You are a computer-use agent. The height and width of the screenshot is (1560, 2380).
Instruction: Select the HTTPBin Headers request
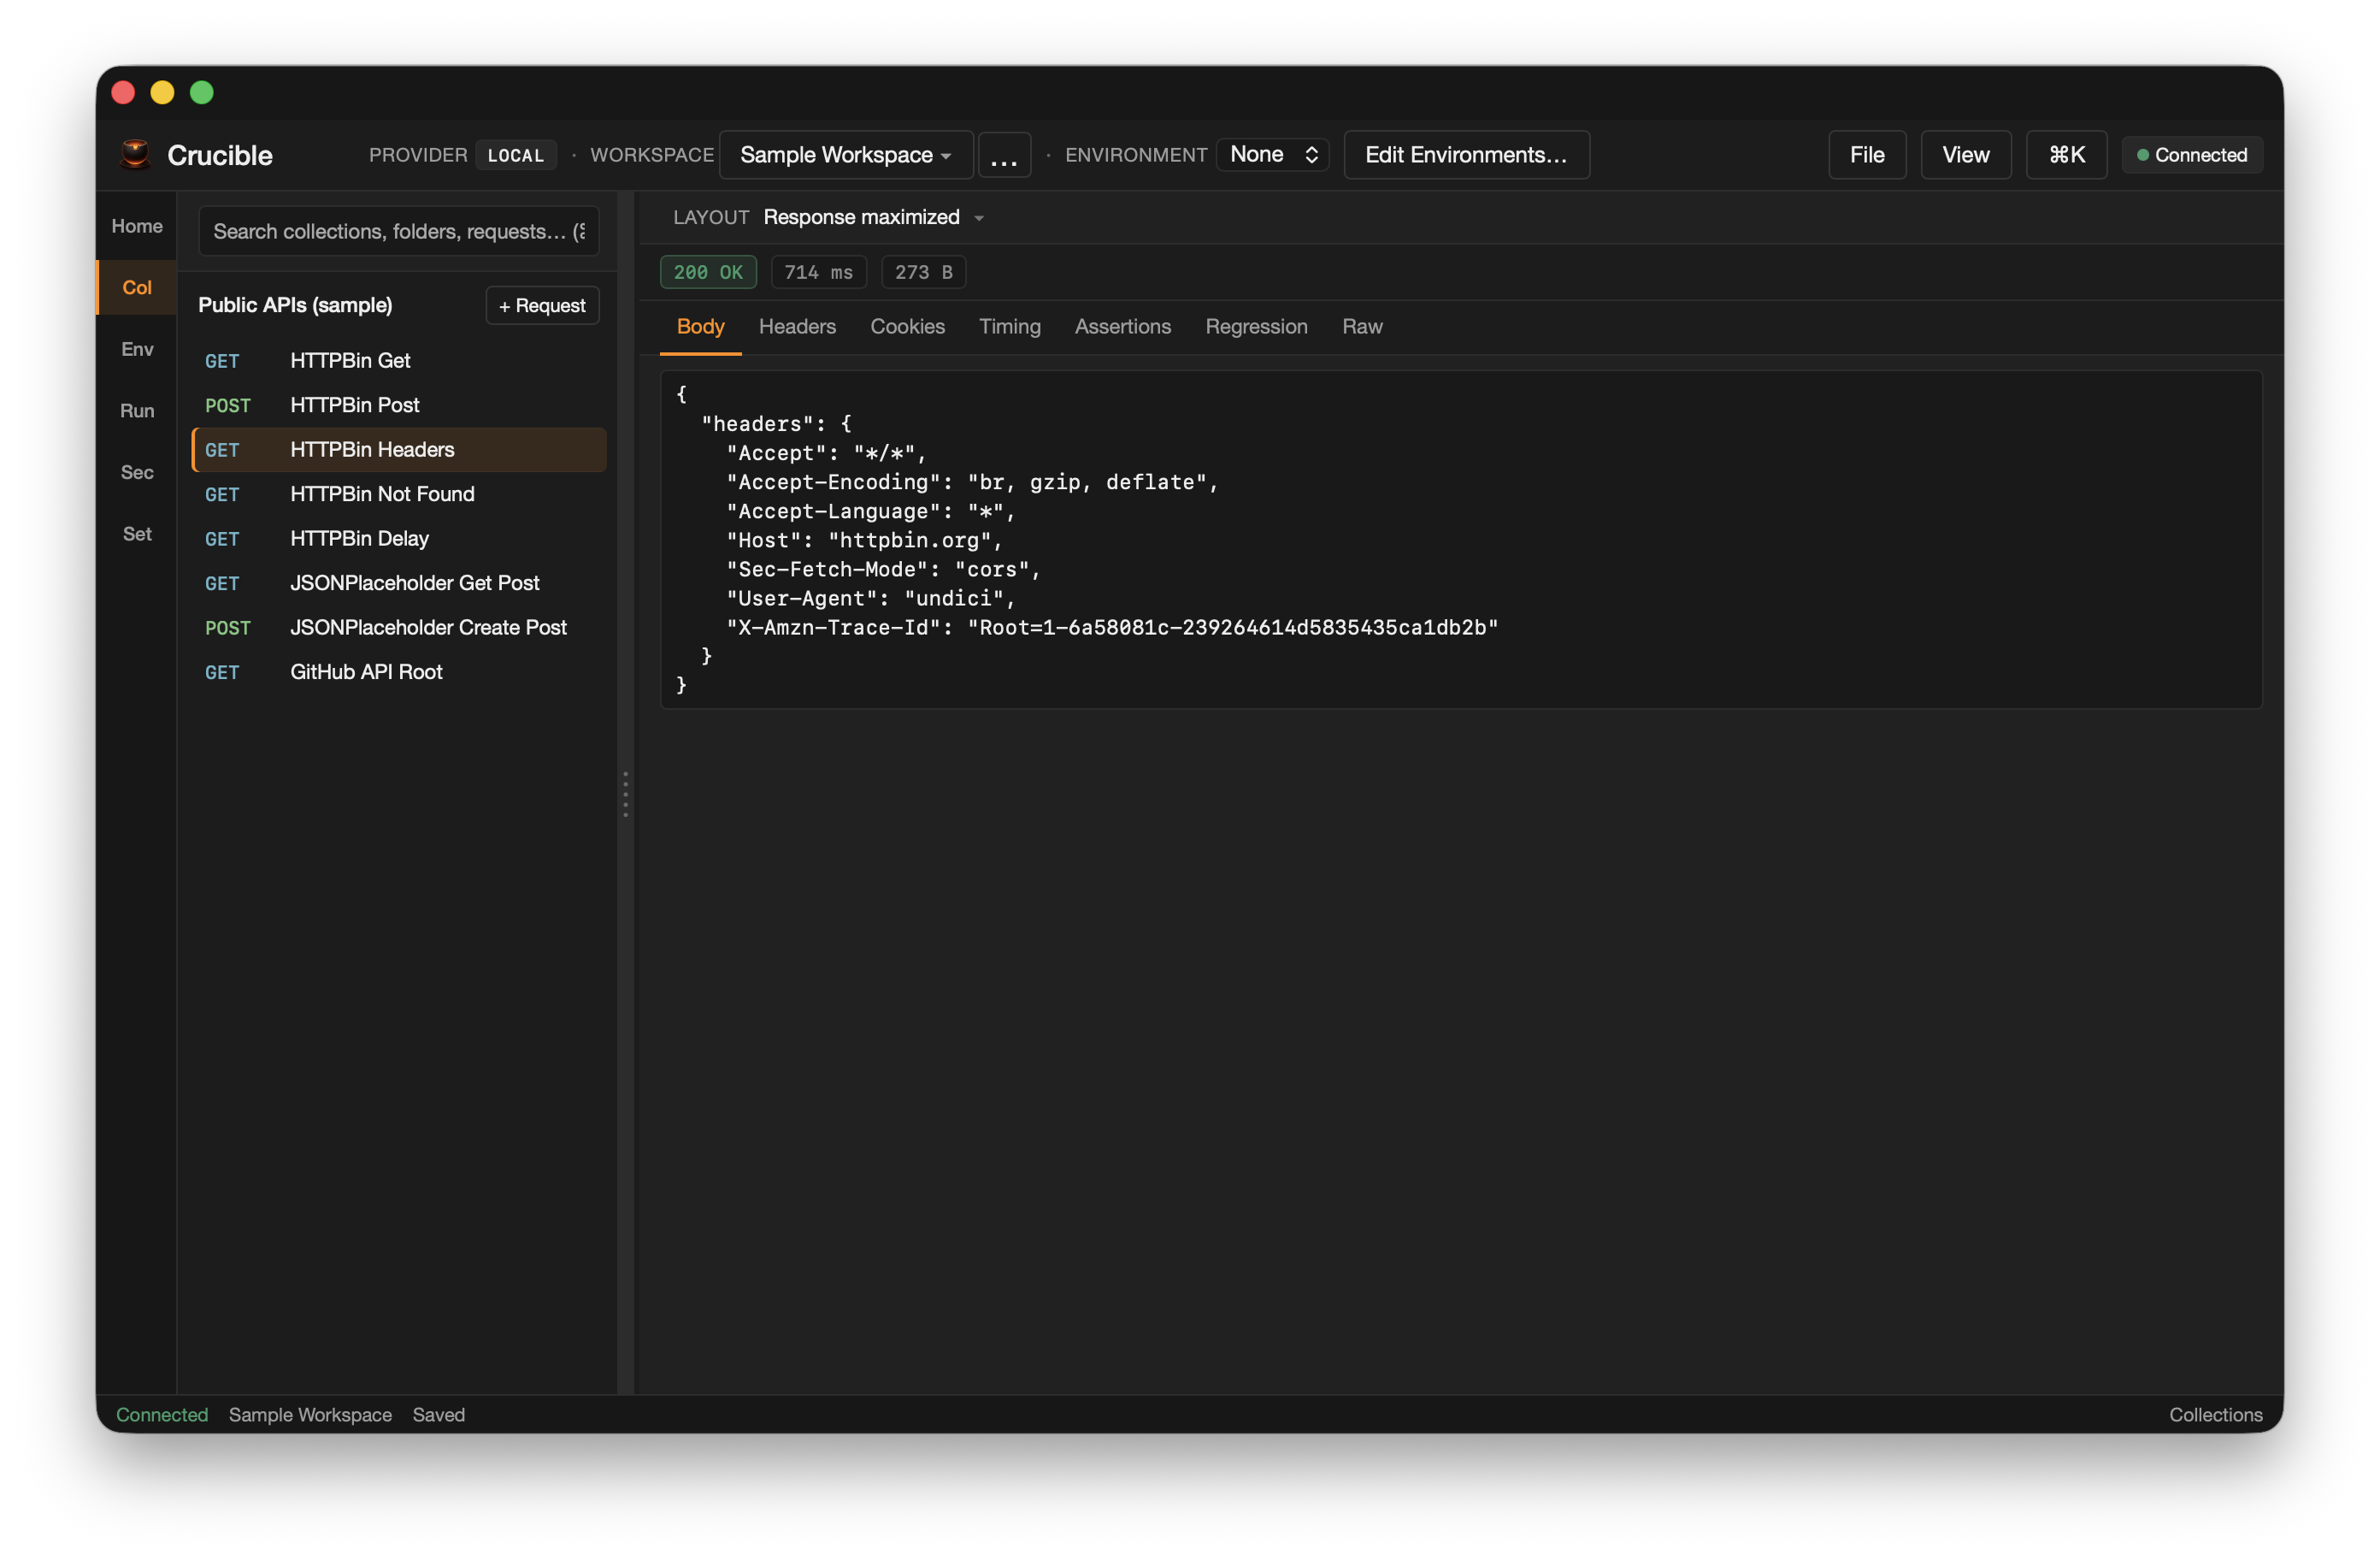399,449
